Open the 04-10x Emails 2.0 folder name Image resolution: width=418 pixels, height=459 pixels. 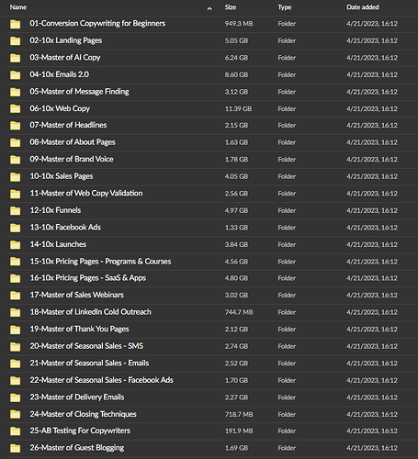pos(59,74)
